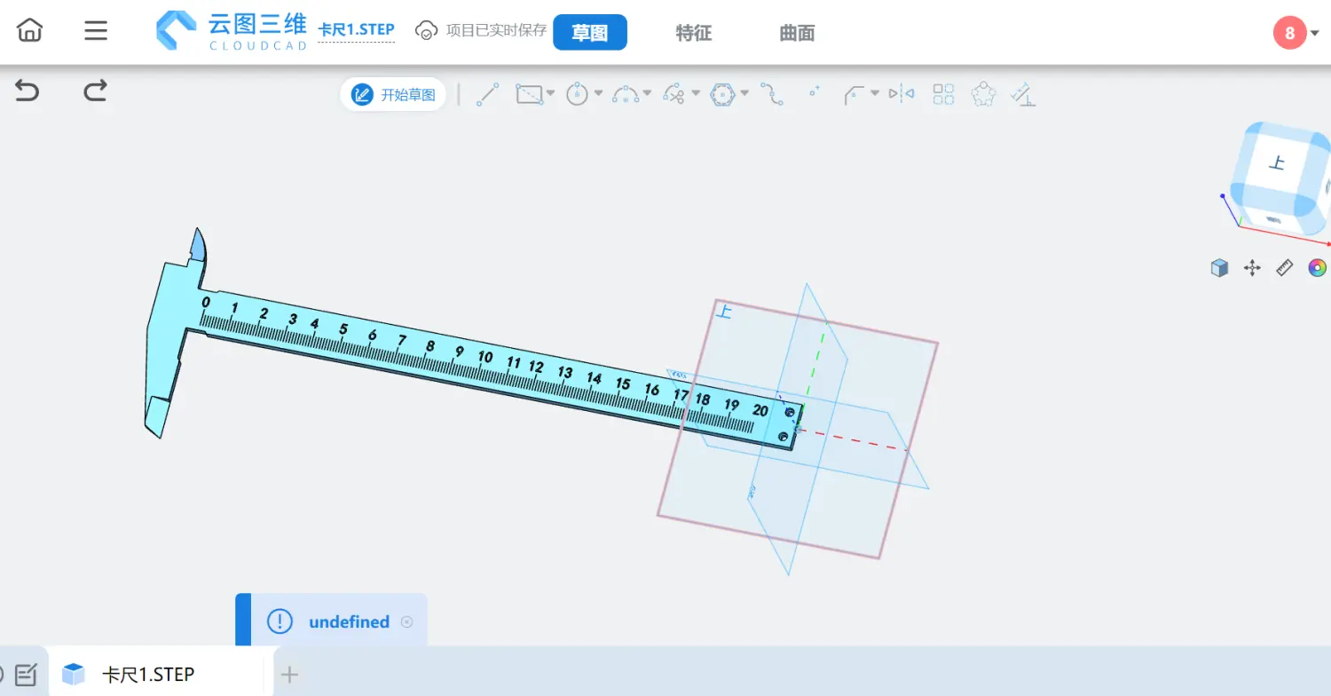
Task: Click the 卡尺1.STEP file name link
Action: coord(356,29)
